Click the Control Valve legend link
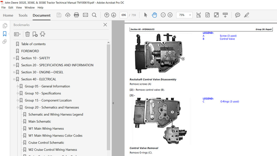This screenshot has width=277, height=156. (227, 39)
